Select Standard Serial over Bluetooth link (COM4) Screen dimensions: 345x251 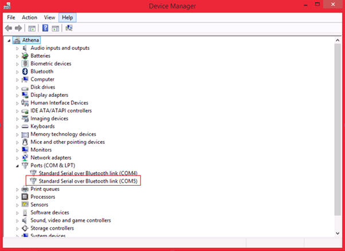[88, 173]
